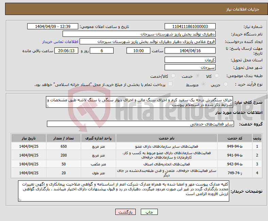Click the buyer notes text area

tap(123, 191)
